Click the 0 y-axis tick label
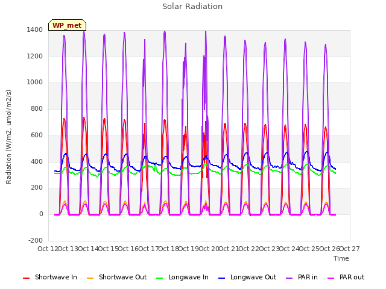 click(41, 214)
